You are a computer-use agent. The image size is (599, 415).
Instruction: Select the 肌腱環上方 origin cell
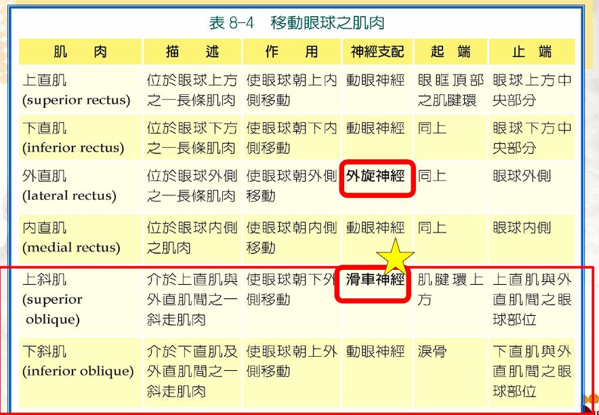(451, 289)
